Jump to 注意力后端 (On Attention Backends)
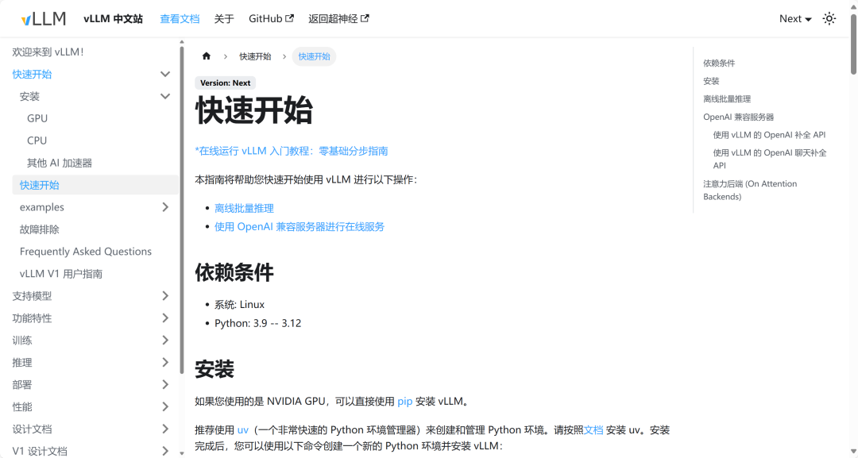858x458 pixels. point(750,191)
